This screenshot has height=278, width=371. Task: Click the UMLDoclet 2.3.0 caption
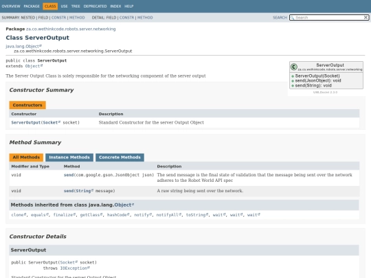pos(325,92)
